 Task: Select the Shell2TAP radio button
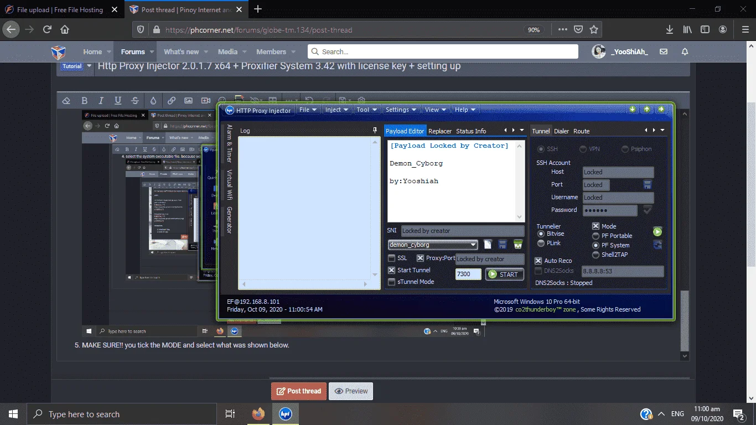[x=596, y=255]
